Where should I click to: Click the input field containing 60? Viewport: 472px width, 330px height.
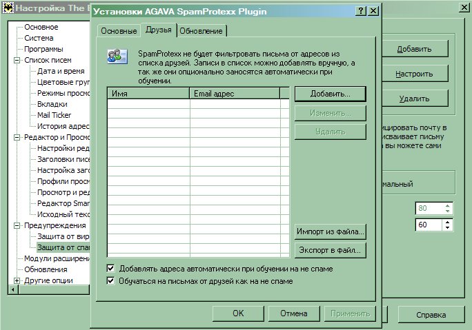click(429, 225)
